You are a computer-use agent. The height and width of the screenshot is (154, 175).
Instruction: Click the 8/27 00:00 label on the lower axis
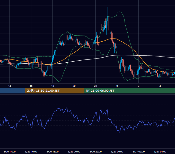click(117, 151)
